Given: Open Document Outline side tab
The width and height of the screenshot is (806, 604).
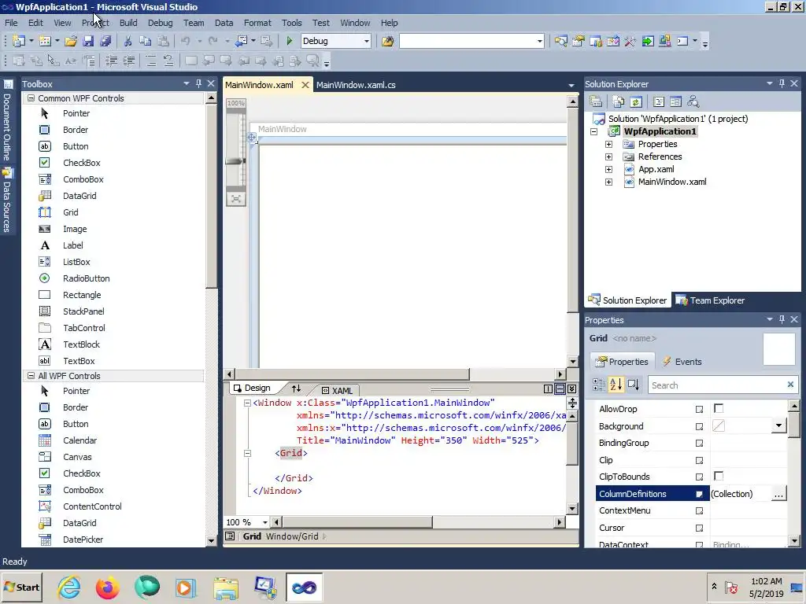Looking at the screenshot, I should click(x=7, y=121).
